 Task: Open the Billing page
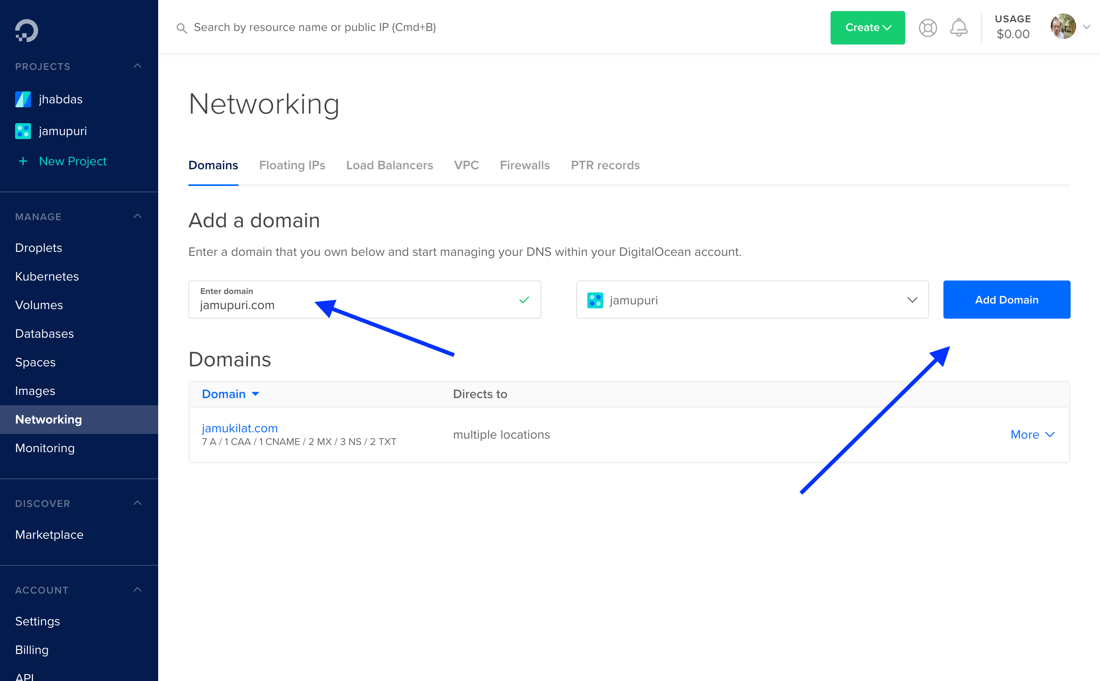[32, 650]
